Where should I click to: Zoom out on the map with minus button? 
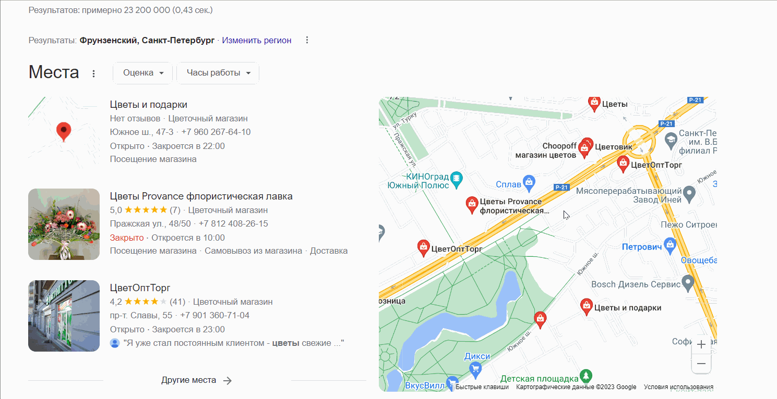tap(701, 364)
